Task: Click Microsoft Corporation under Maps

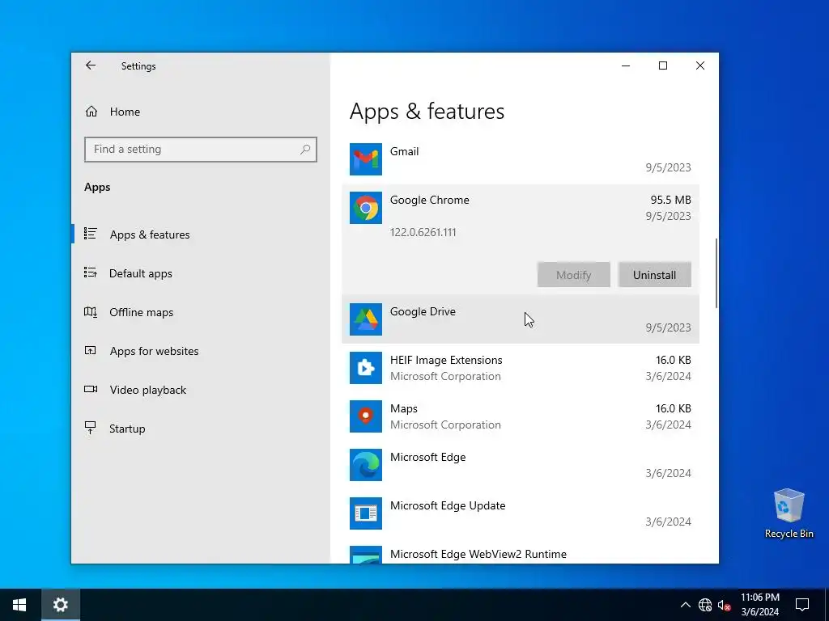Action: tap(445, 425)
